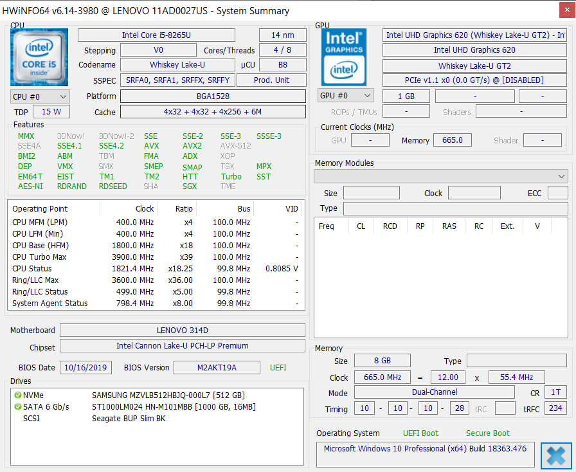Click the Intel Cannon Lake-U chipset field
Screen dimensions: 576x472
(182, 346)
